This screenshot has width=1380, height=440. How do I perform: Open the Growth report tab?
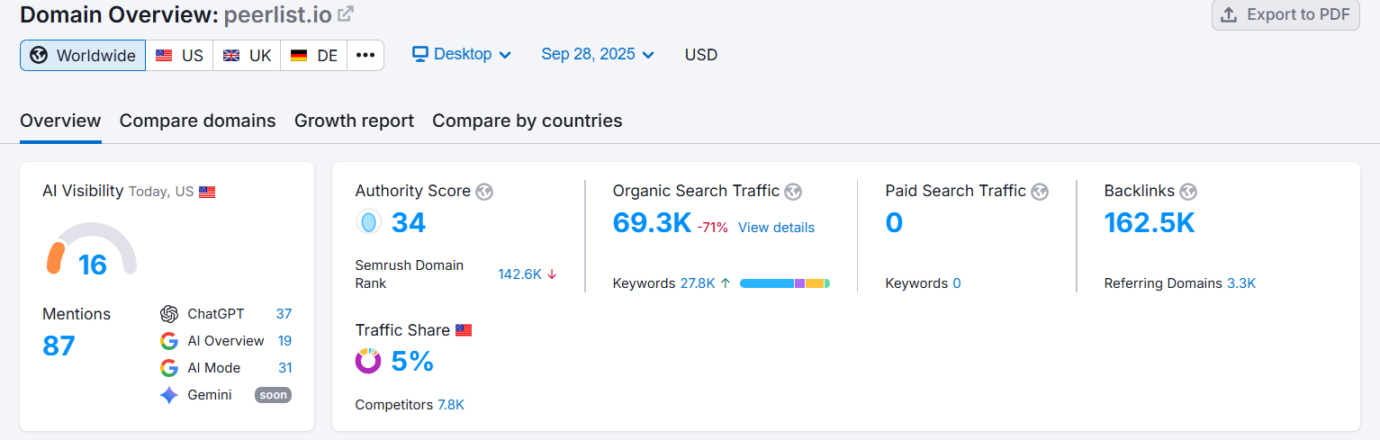(354, 121)
